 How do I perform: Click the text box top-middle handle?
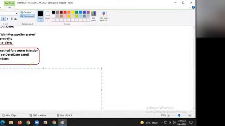pyautogui.click(x=43, y=68)
